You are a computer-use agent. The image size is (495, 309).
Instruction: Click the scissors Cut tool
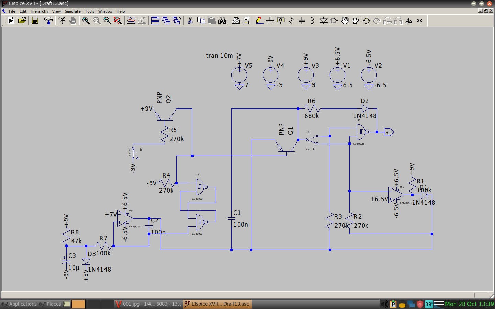point(190,21)
